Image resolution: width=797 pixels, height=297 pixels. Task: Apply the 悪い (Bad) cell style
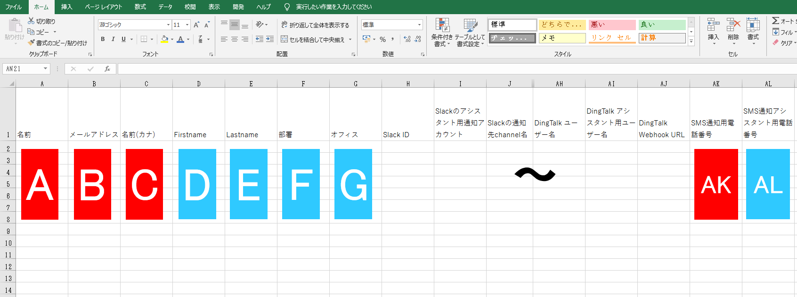click(x=611, y=25)
